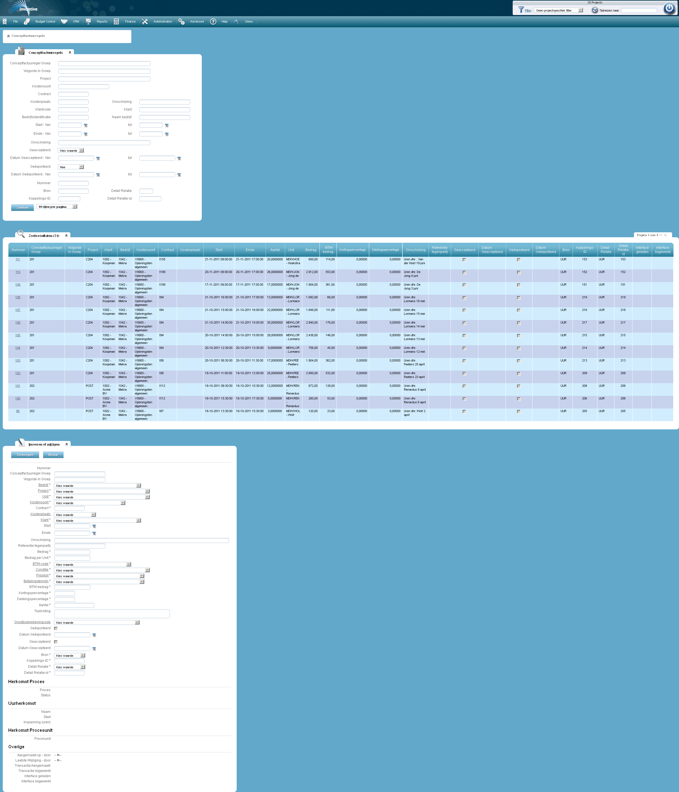
Task: Tick the Geaccepteerd checkbox in row 103
Action: point(464,361)
